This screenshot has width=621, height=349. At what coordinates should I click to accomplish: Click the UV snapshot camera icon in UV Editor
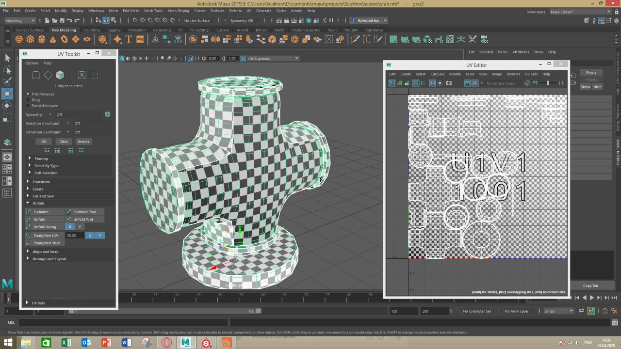(449, 83)
